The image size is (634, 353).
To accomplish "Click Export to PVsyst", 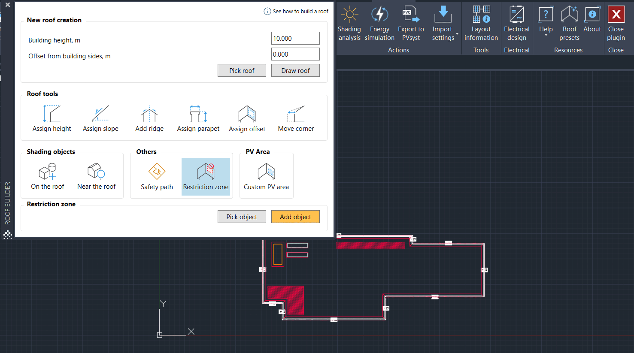I will pyautogui.click(x=411, y=24).
